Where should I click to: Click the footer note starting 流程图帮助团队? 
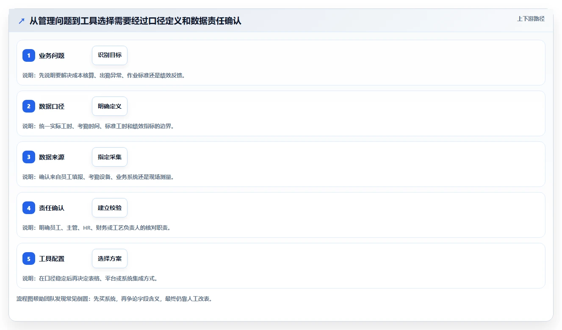(x=114, y=299)
